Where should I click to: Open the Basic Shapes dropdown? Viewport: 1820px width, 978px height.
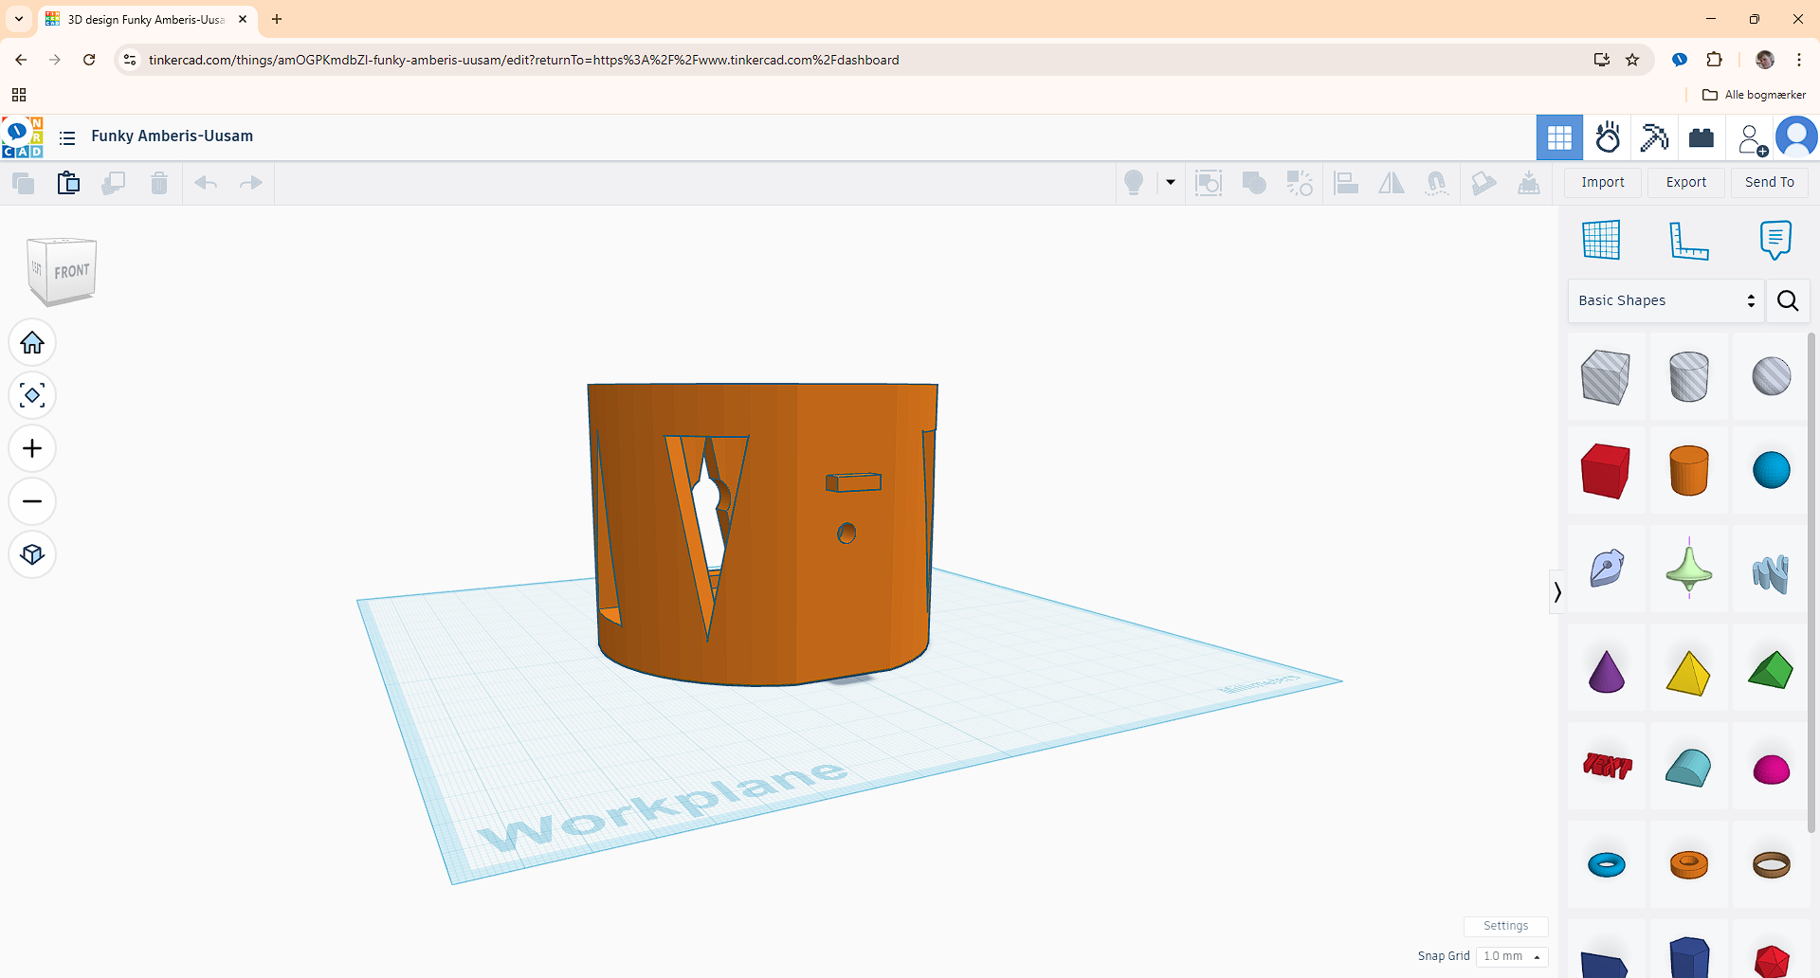click(1666, 300)
